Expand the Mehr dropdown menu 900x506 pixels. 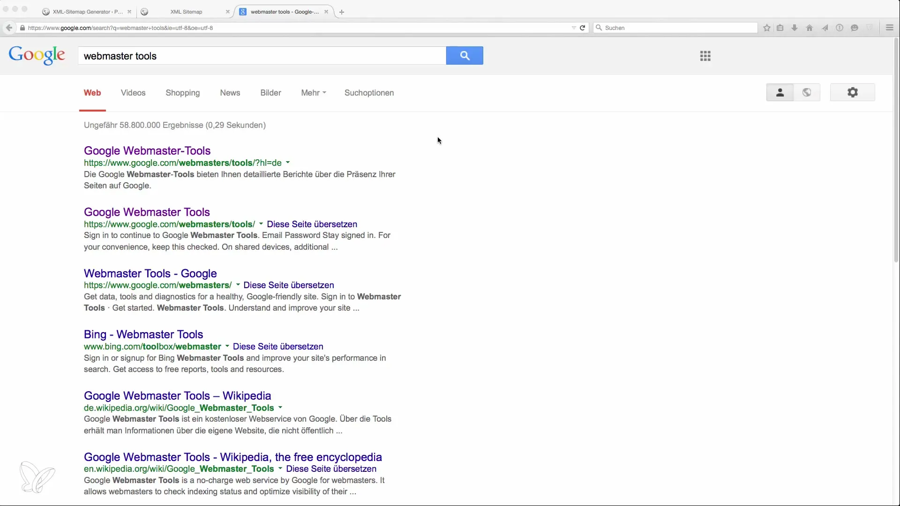(314, 93)
